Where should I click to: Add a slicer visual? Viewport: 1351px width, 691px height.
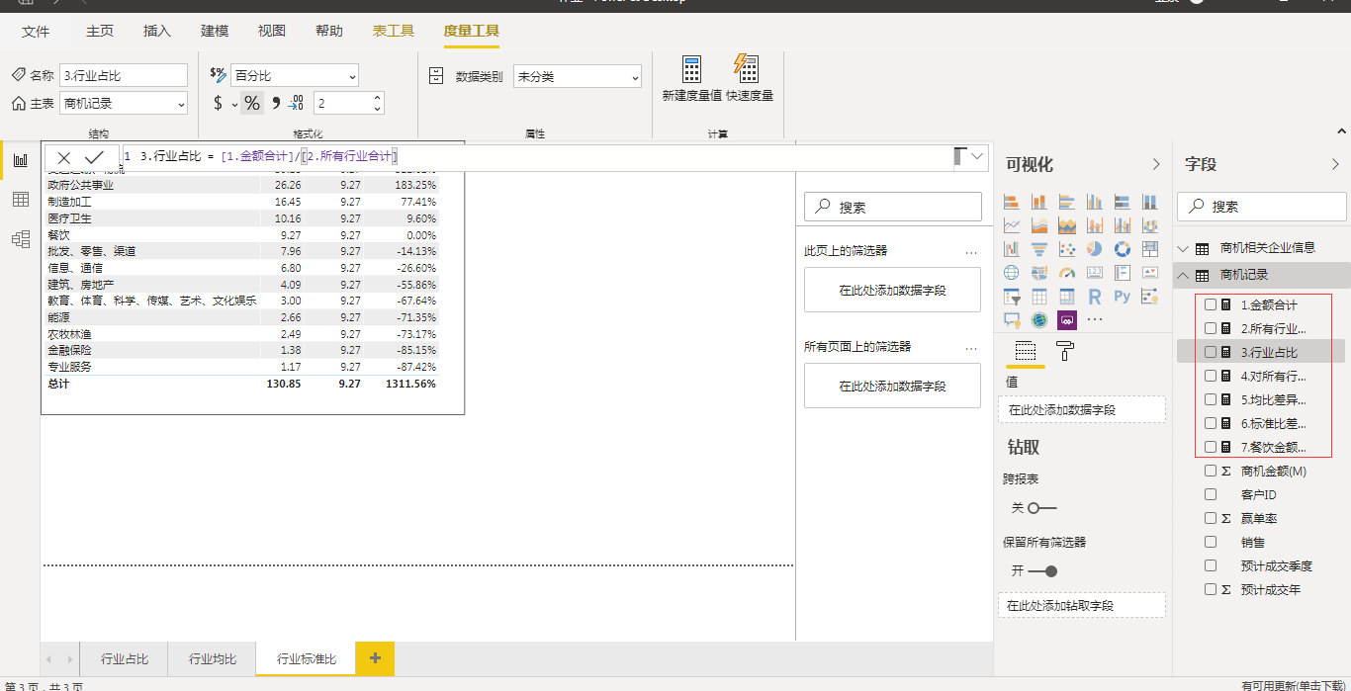point(1012,297)
